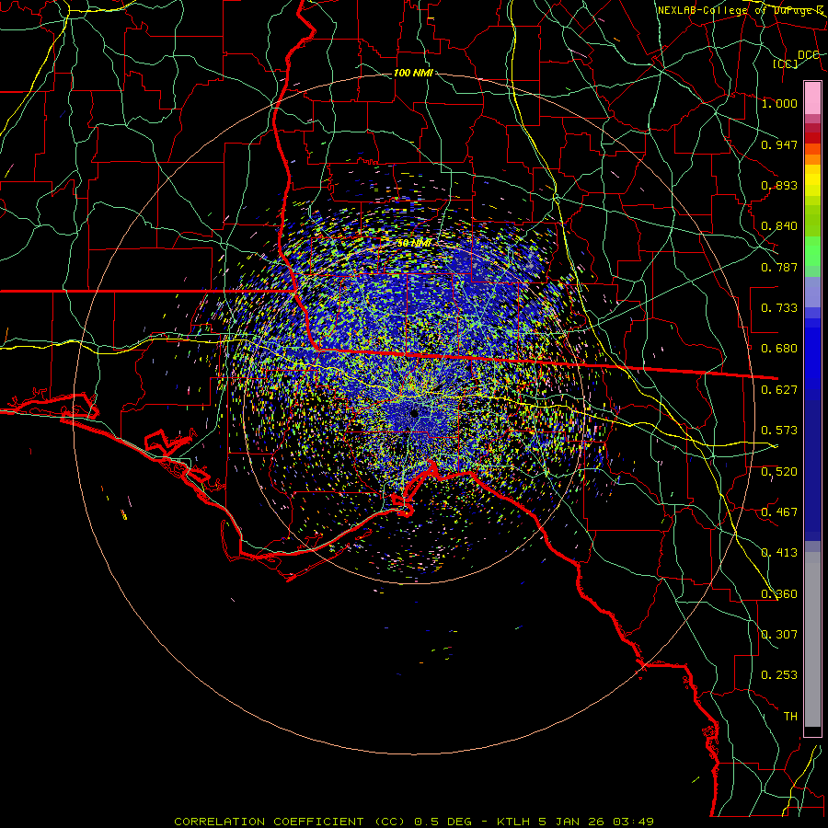Click the 0.413 value on the color scale
Screen dimensions: 828x828
[x=779, y=553]
